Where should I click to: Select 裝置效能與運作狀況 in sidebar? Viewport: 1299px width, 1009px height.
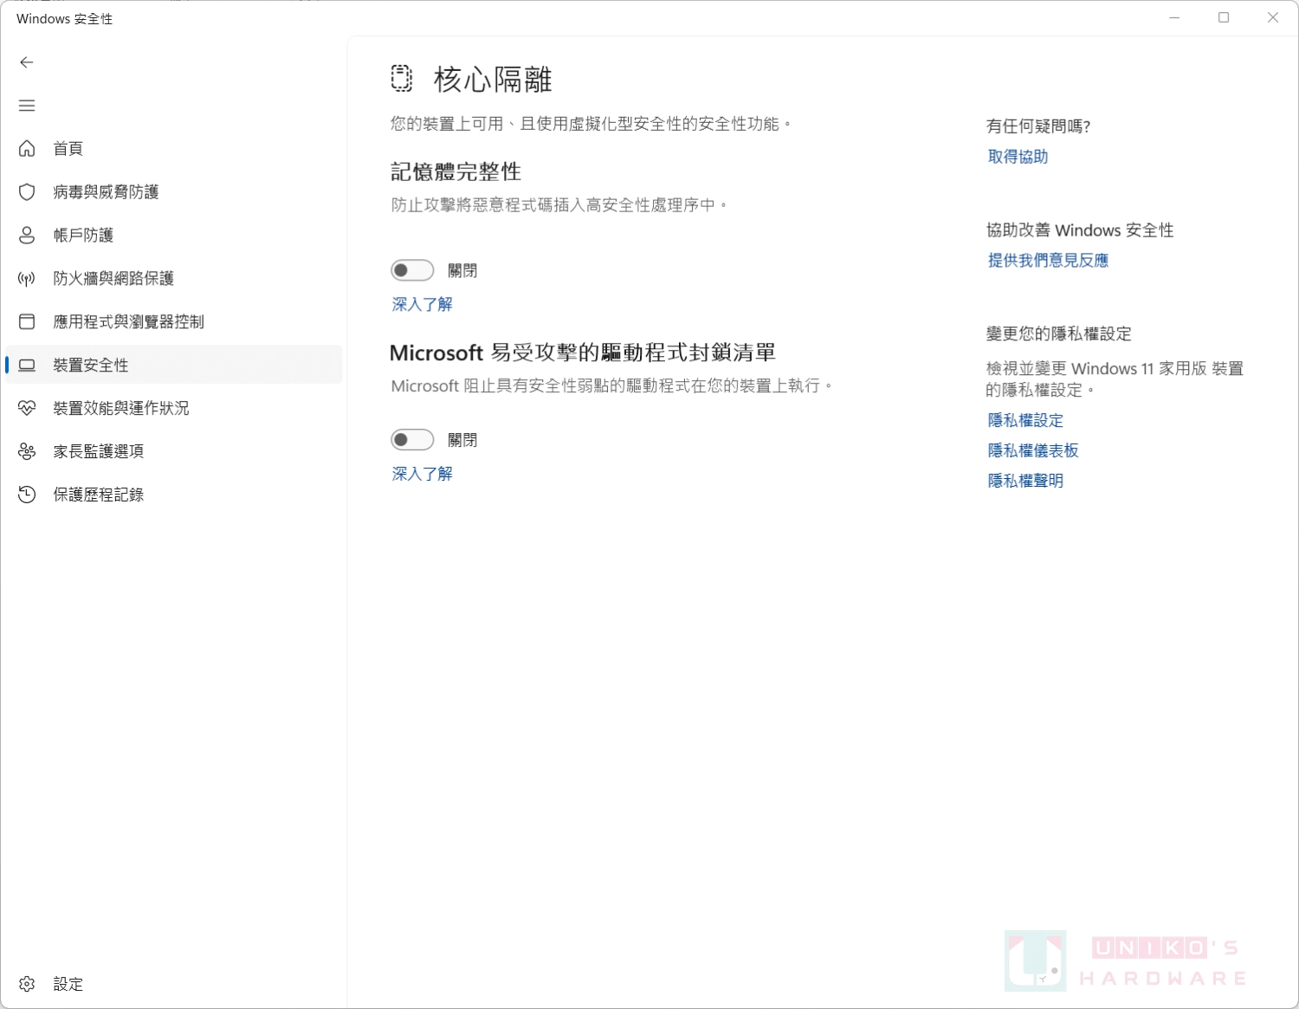(x=174, y=408)
